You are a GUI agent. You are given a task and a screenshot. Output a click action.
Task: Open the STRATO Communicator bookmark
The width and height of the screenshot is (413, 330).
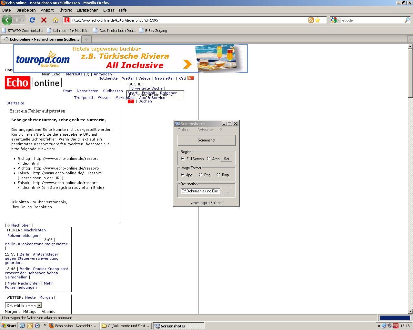click(23, 31)
